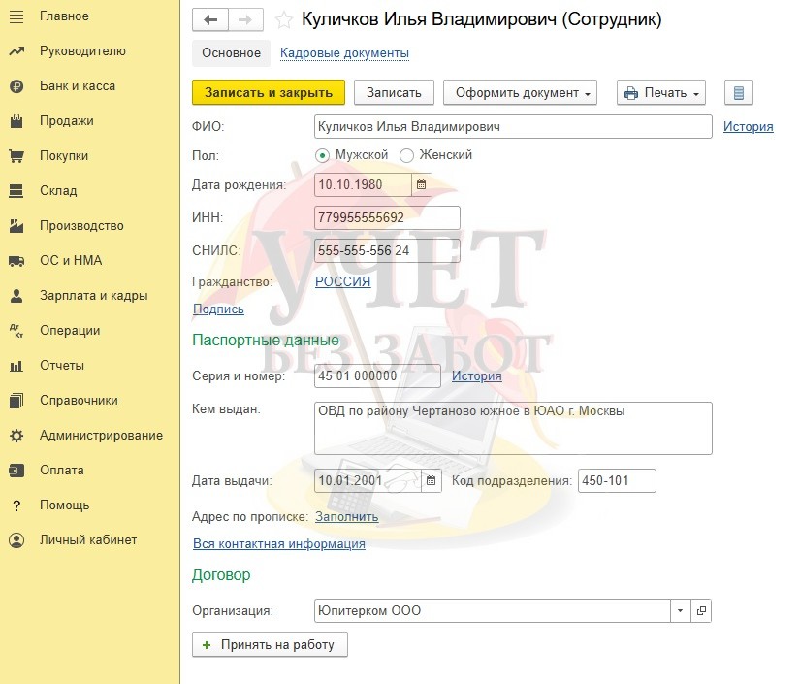Open the selected organization's card icon
This screenshot has height=684, width=800.
point(702,611)
